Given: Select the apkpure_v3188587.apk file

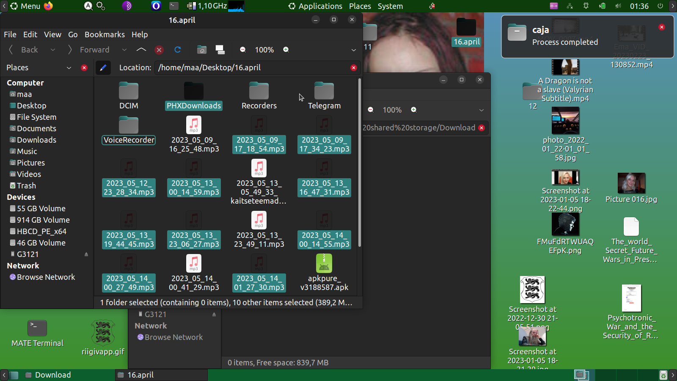Looking at the screenshot, I should (324, 273).
